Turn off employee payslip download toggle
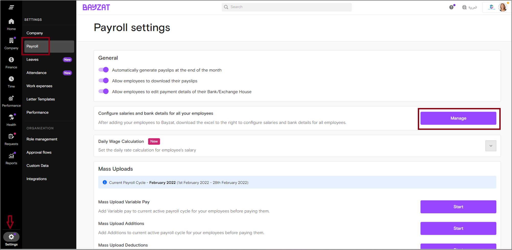Screen dimensions: 512x250 103,81
